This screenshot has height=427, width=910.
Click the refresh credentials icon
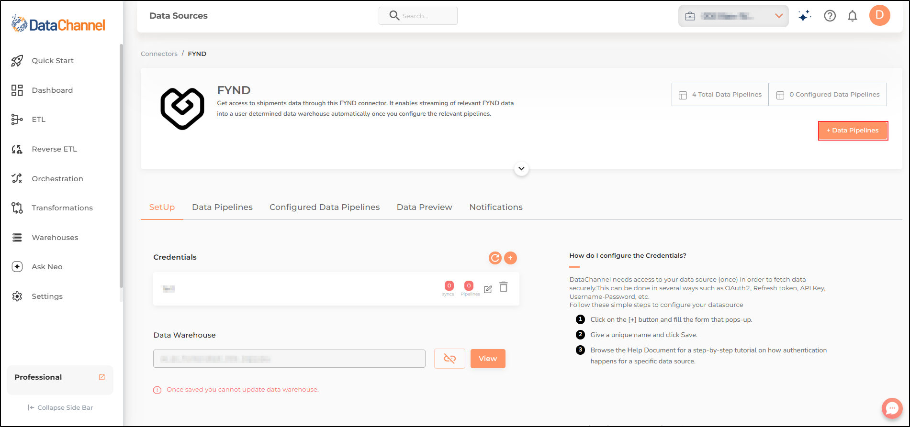click(x=495, y=258)
